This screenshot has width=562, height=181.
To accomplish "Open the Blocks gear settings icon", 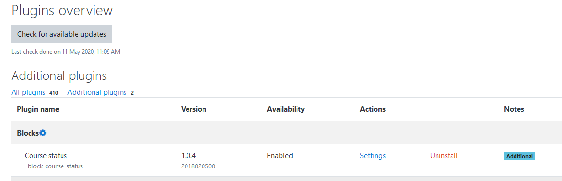I will [43, 133].
